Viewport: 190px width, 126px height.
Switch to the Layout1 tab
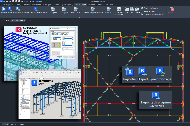pyautogui.click(x=13, y=124)
